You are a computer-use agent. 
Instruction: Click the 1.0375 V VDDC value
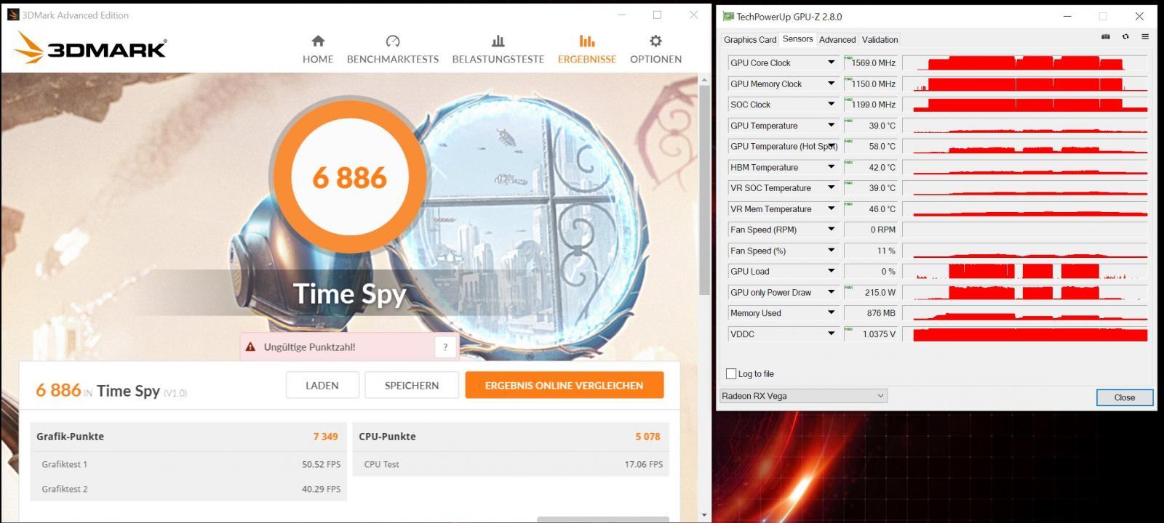(870, 334)
